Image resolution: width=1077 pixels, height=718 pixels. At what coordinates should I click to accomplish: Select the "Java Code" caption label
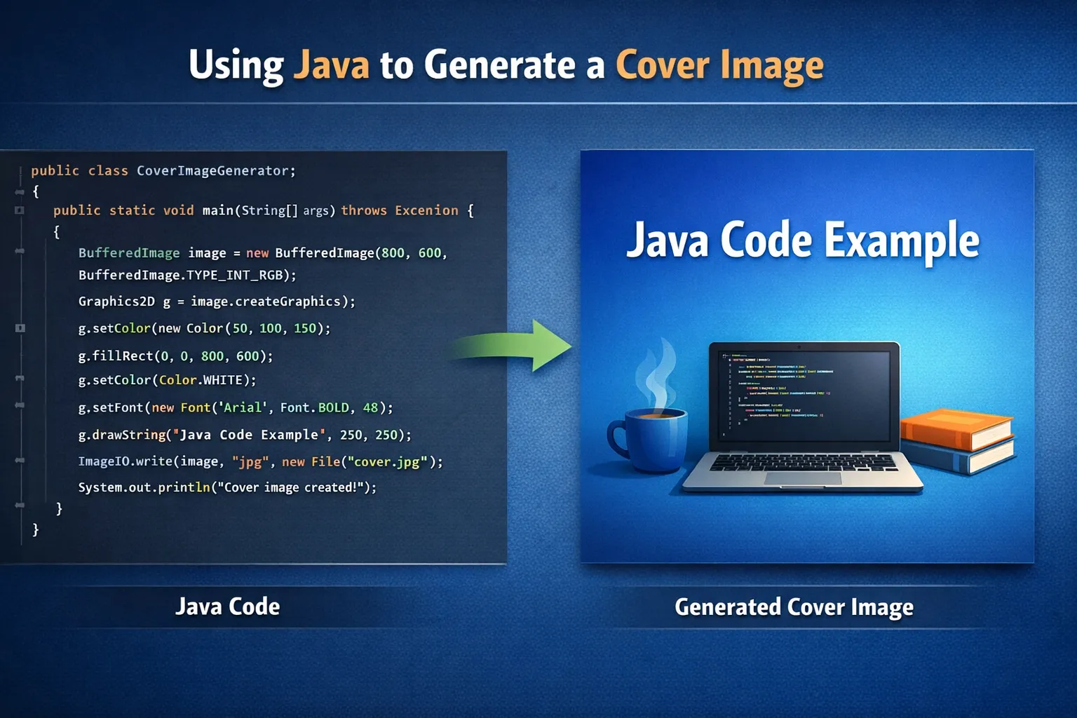228,607
